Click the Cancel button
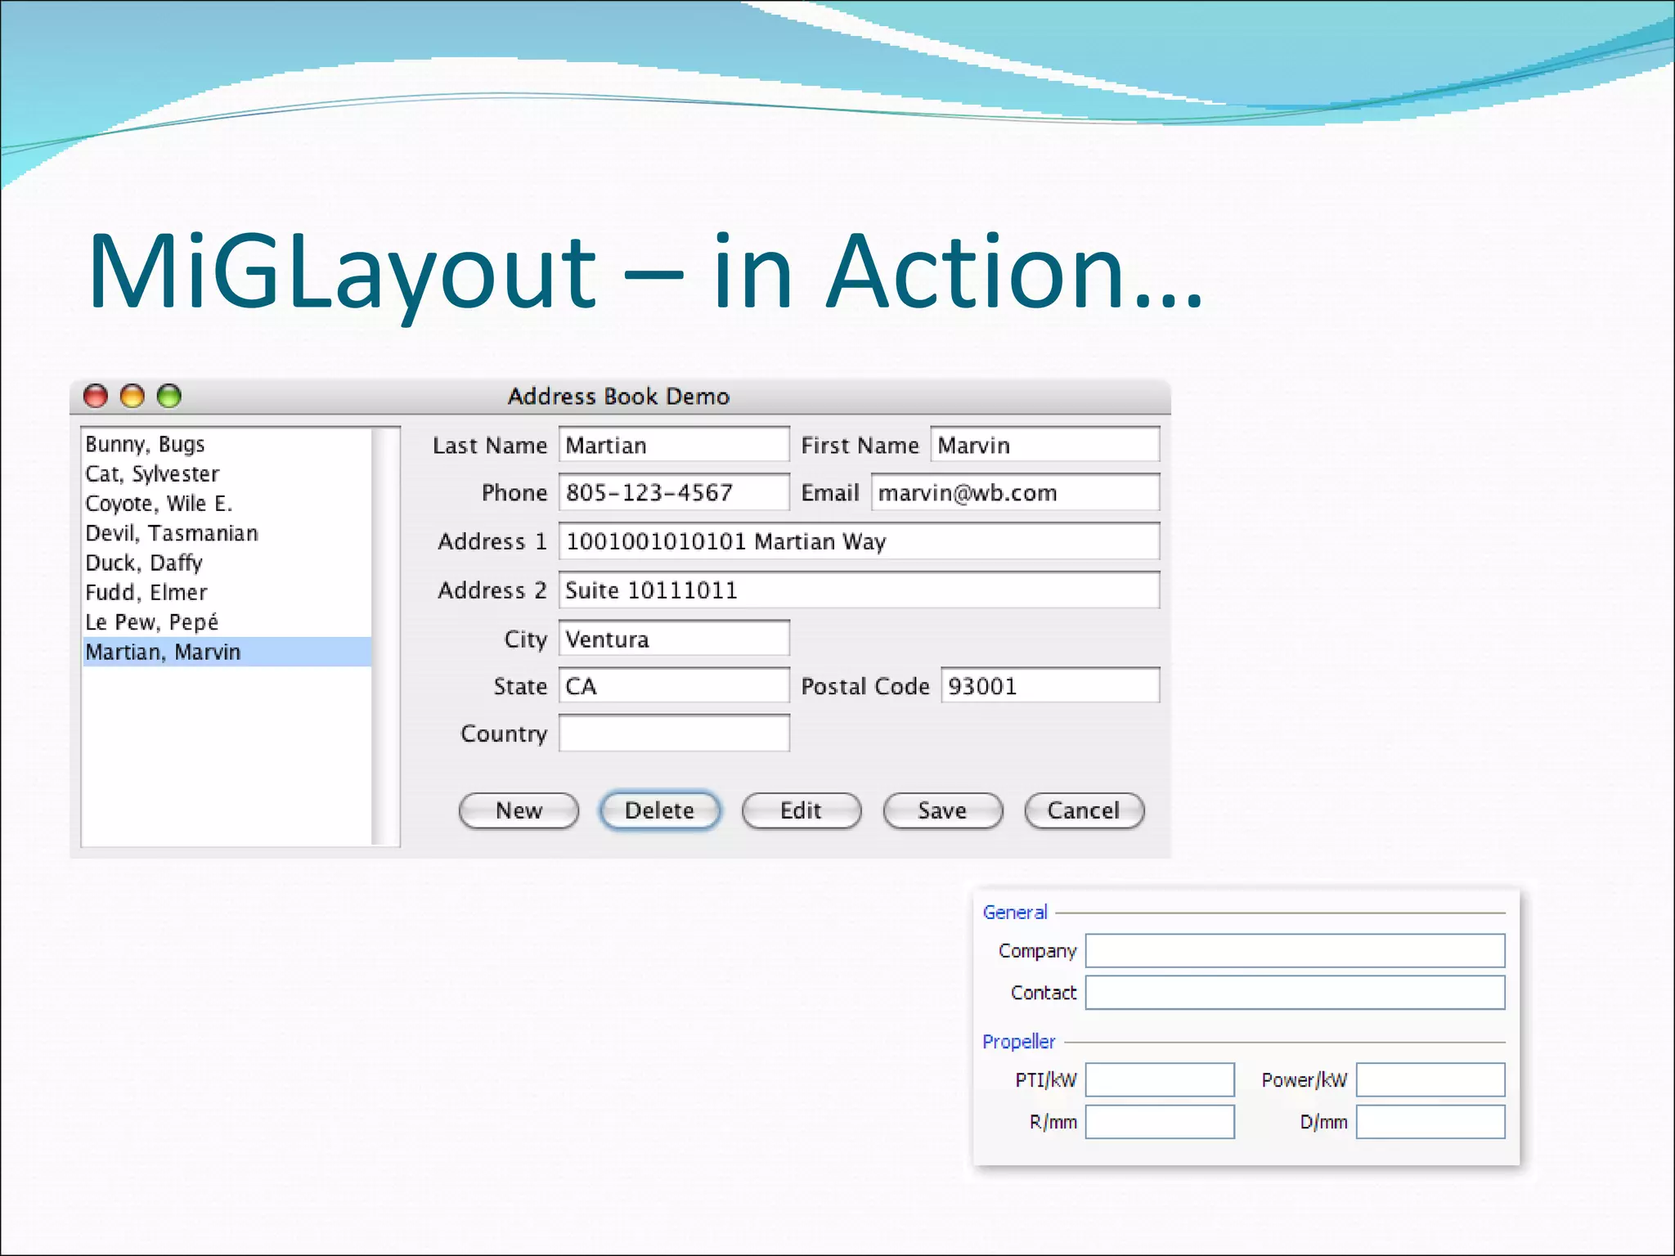This screenshot has width=1675, height=1256. [x=1084, y=810]
